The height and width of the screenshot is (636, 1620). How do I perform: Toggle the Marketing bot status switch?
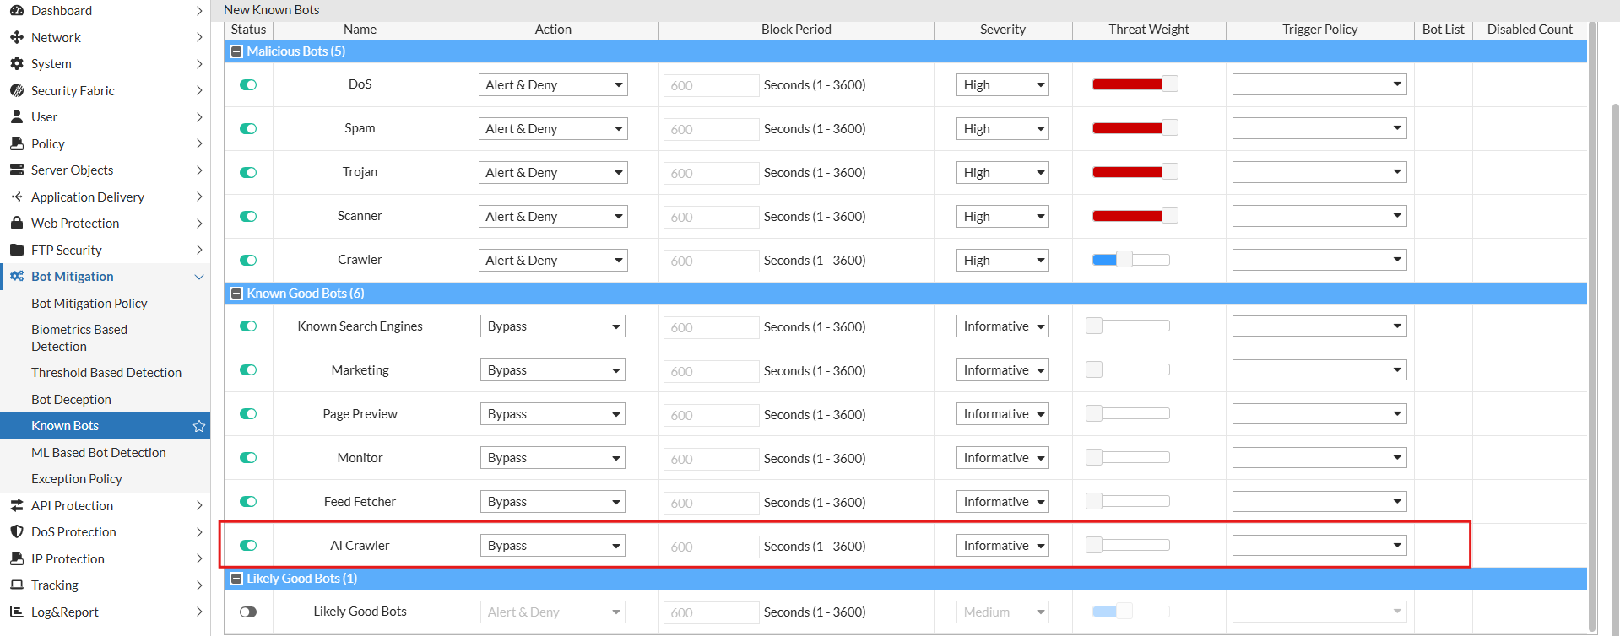coord(248,369)
